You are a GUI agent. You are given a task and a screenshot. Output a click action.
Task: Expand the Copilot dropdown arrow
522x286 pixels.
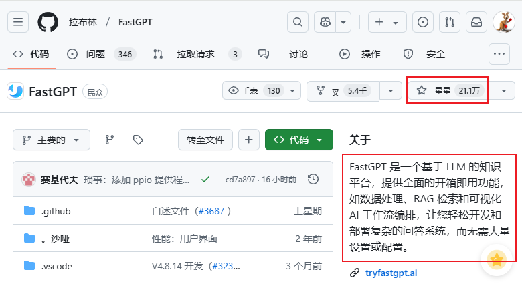[343, 22]
